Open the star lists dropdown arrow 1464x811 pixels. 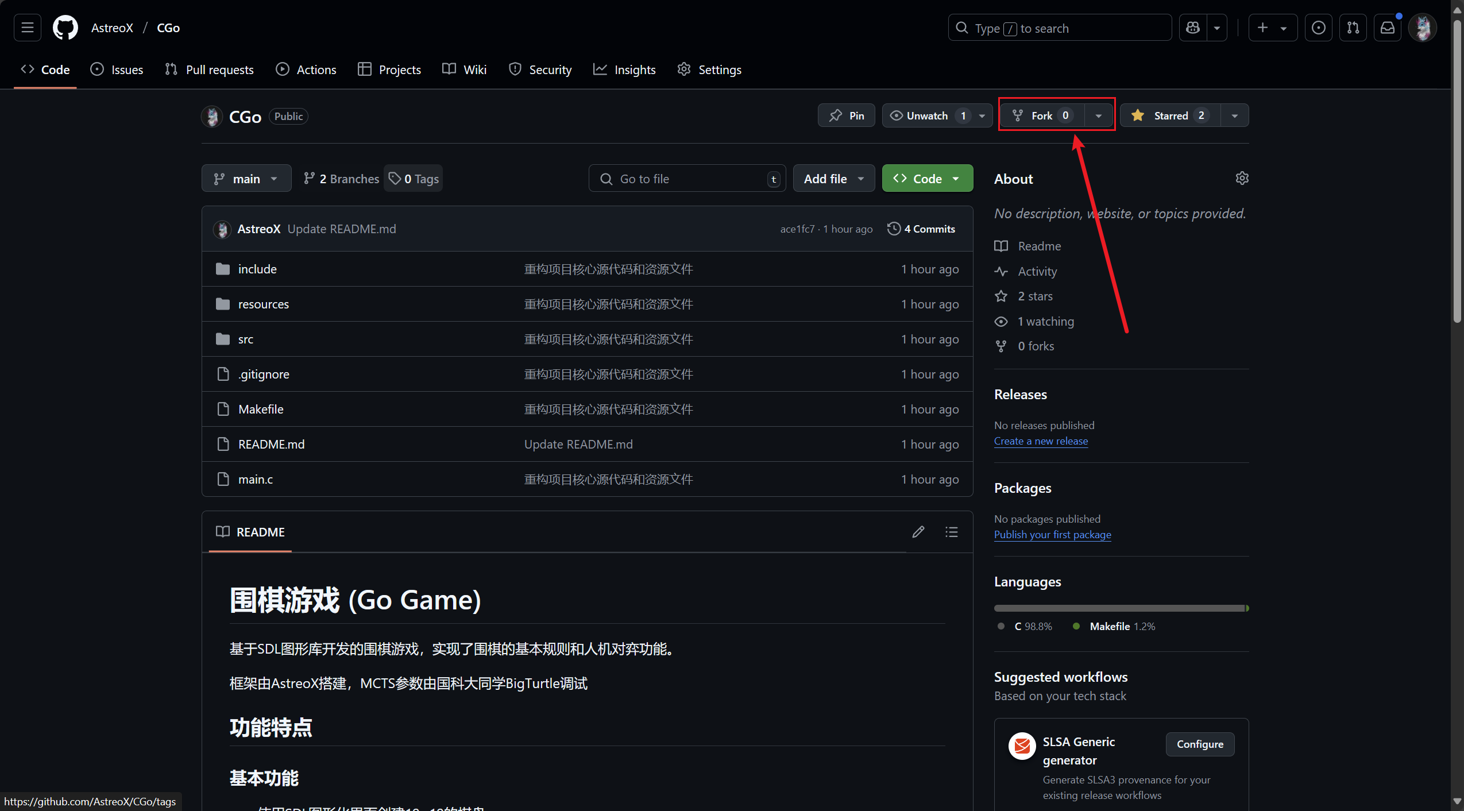pyautogui.click(x=1234, y=115)
